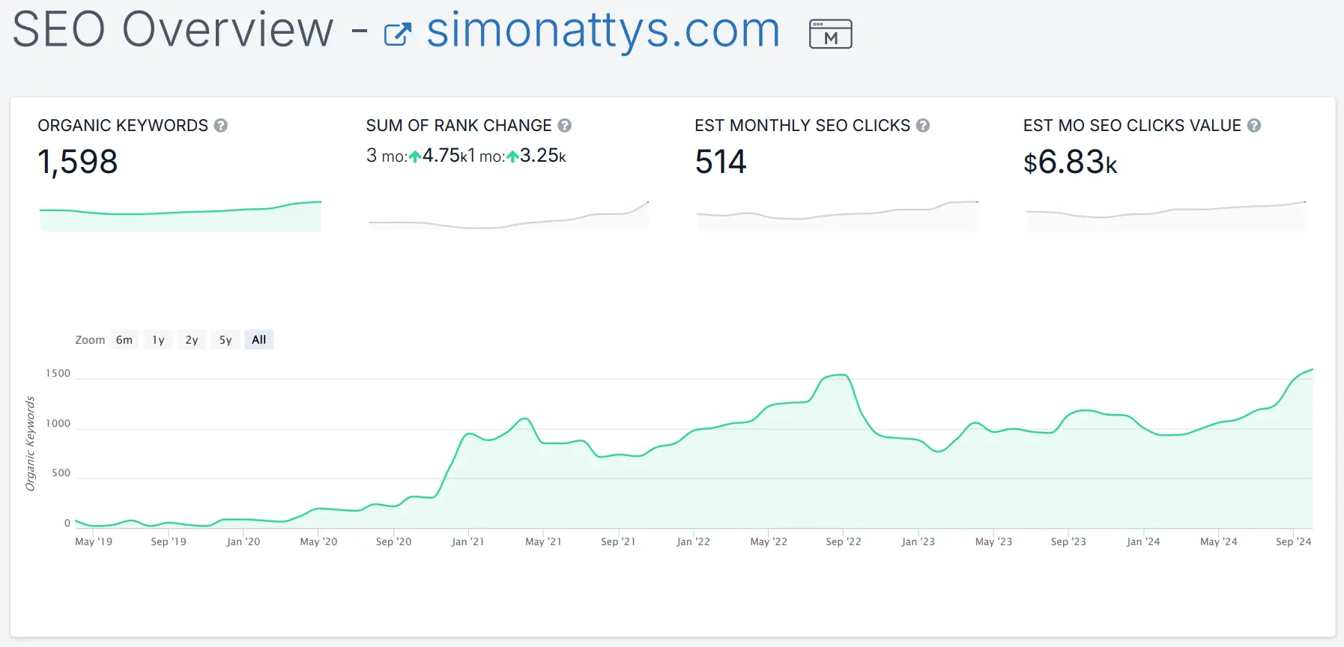Screen dimensions: 1344x647
Task: Open help icon next to Organic Keywords
Action: point(221,126)
